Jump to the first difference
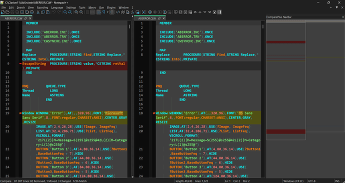This screenshot has width=345, height=183. 195,12
